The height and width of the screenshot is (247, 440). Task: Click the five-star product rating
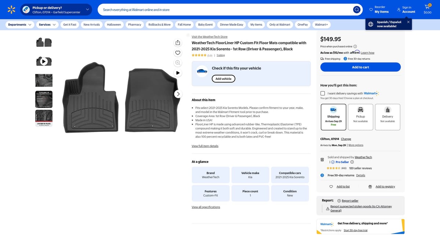point(199,55)
